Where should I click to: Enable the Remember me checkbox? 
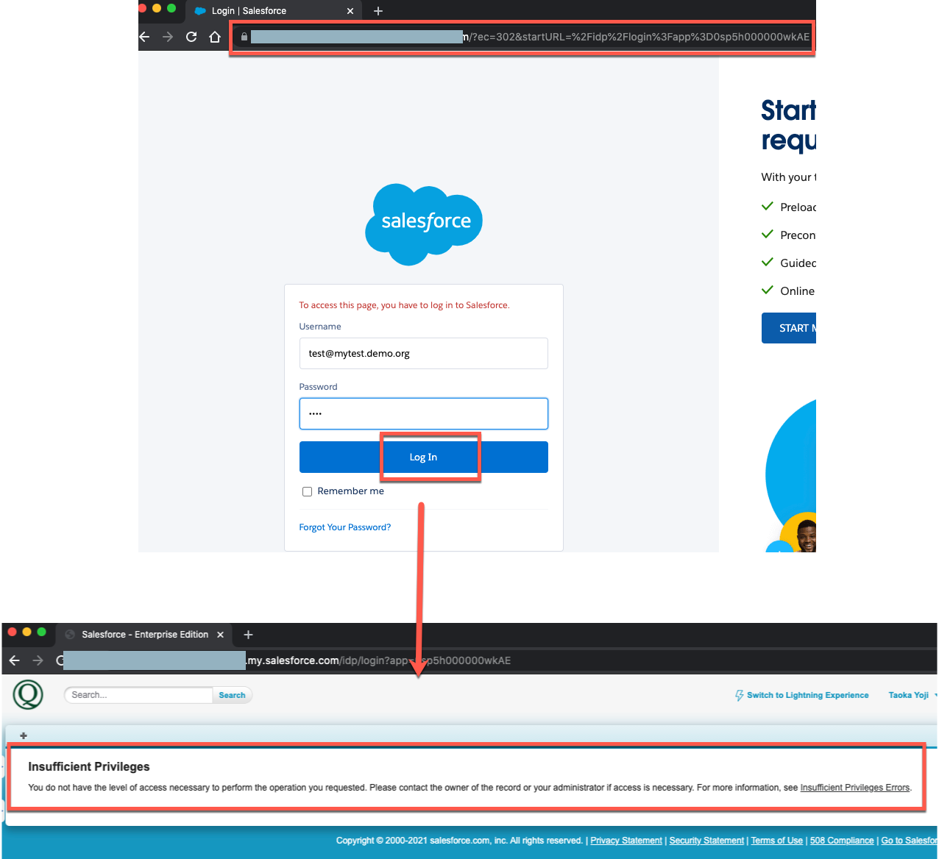(307, 491)
